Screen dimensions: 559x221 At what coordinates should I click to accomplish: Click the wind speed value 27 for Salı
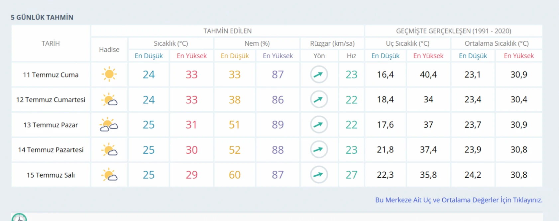pos(351,175)
